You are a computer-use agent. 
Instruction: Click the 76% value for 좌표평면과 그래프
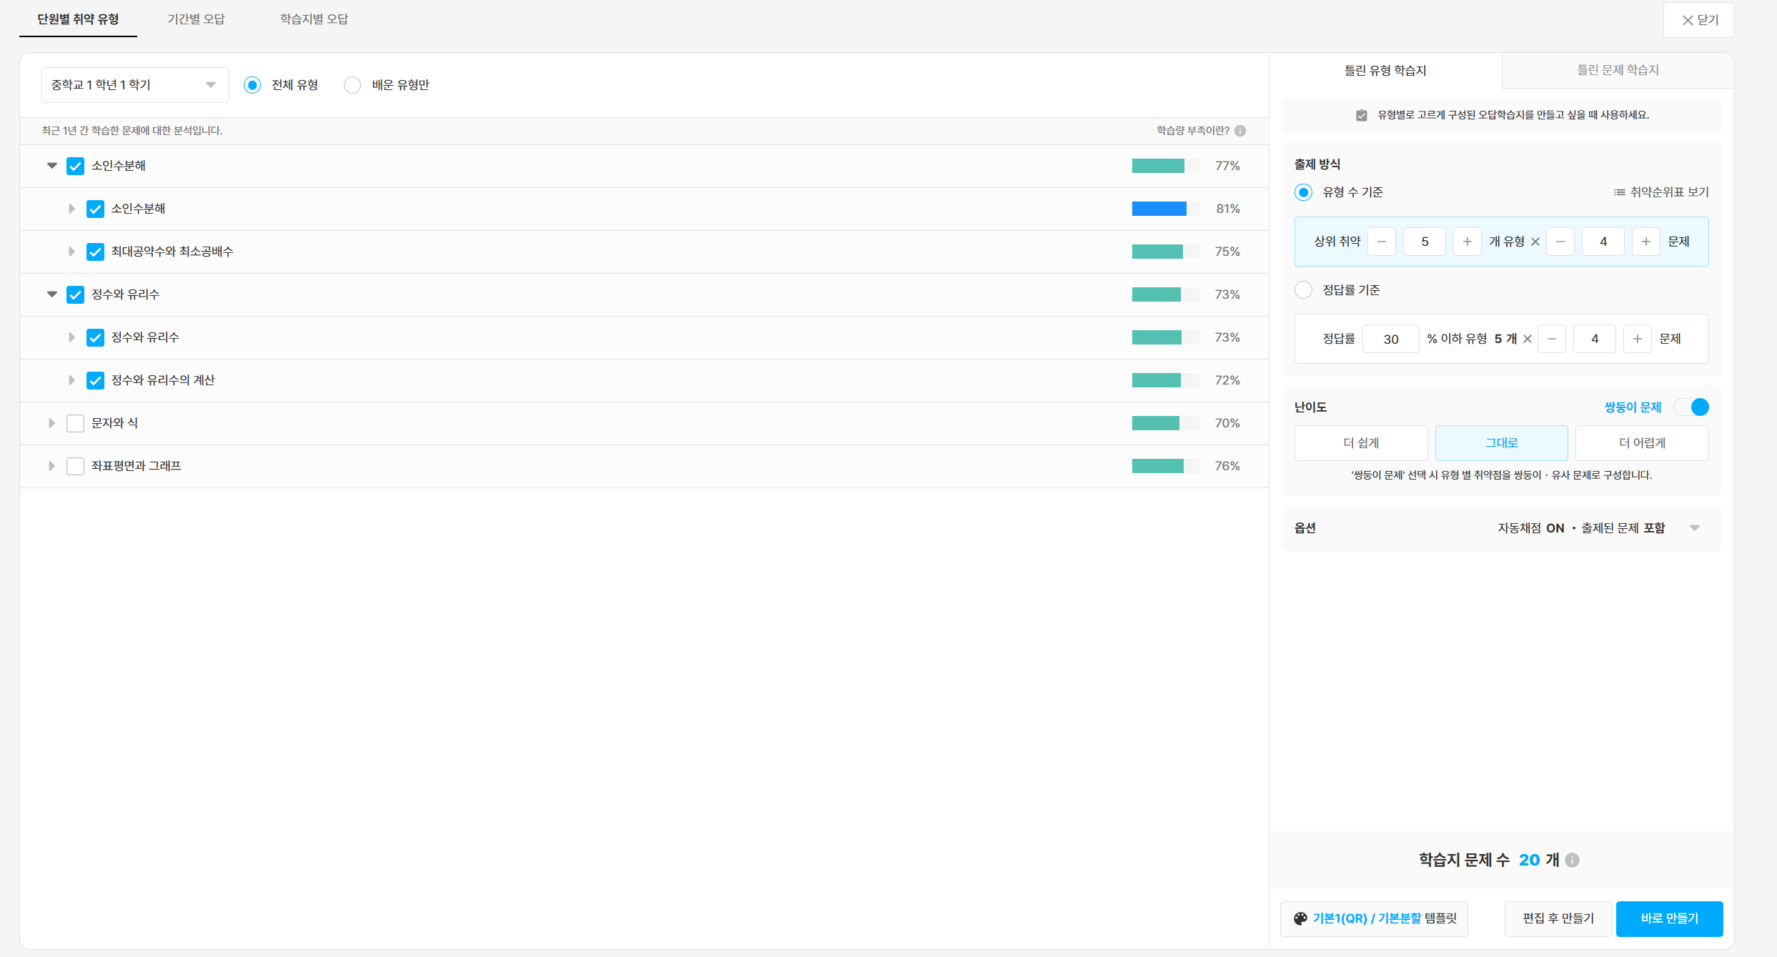click(x=1227, y=466)
